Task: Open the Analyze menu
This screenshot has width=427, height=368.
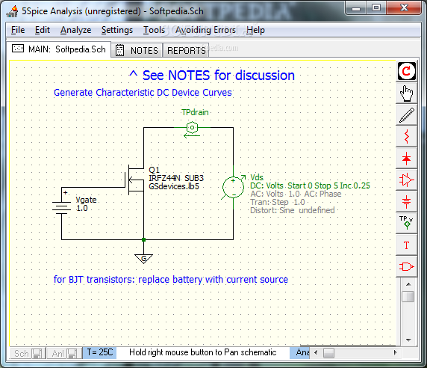Action: 75,30
